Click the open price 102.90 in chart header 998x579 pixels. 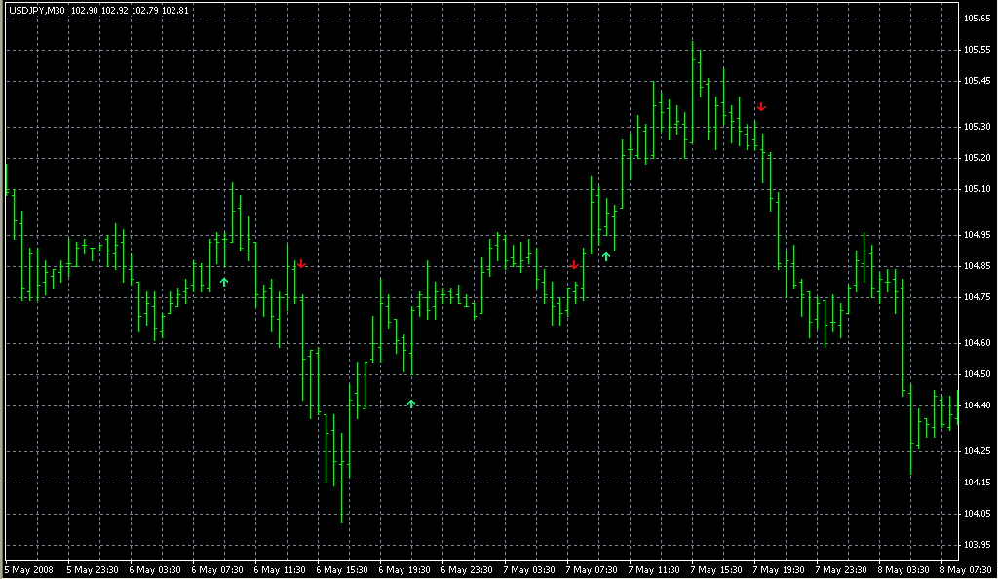click(84, 10)
